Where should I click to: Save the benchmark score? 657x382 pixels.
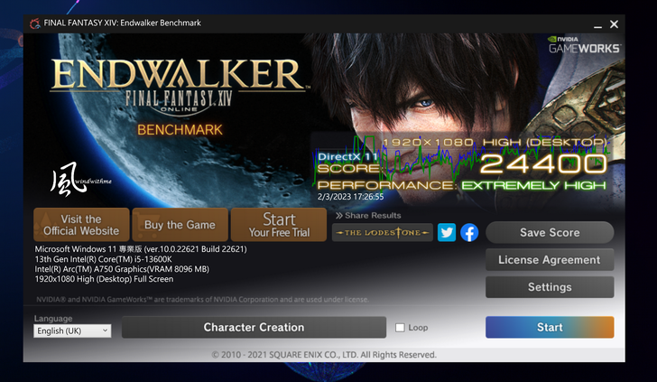(550, 232)
